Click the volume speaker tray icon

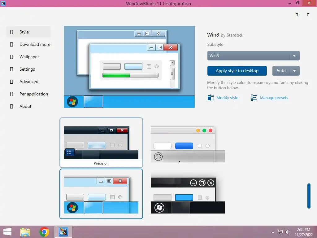pos(288,232)
